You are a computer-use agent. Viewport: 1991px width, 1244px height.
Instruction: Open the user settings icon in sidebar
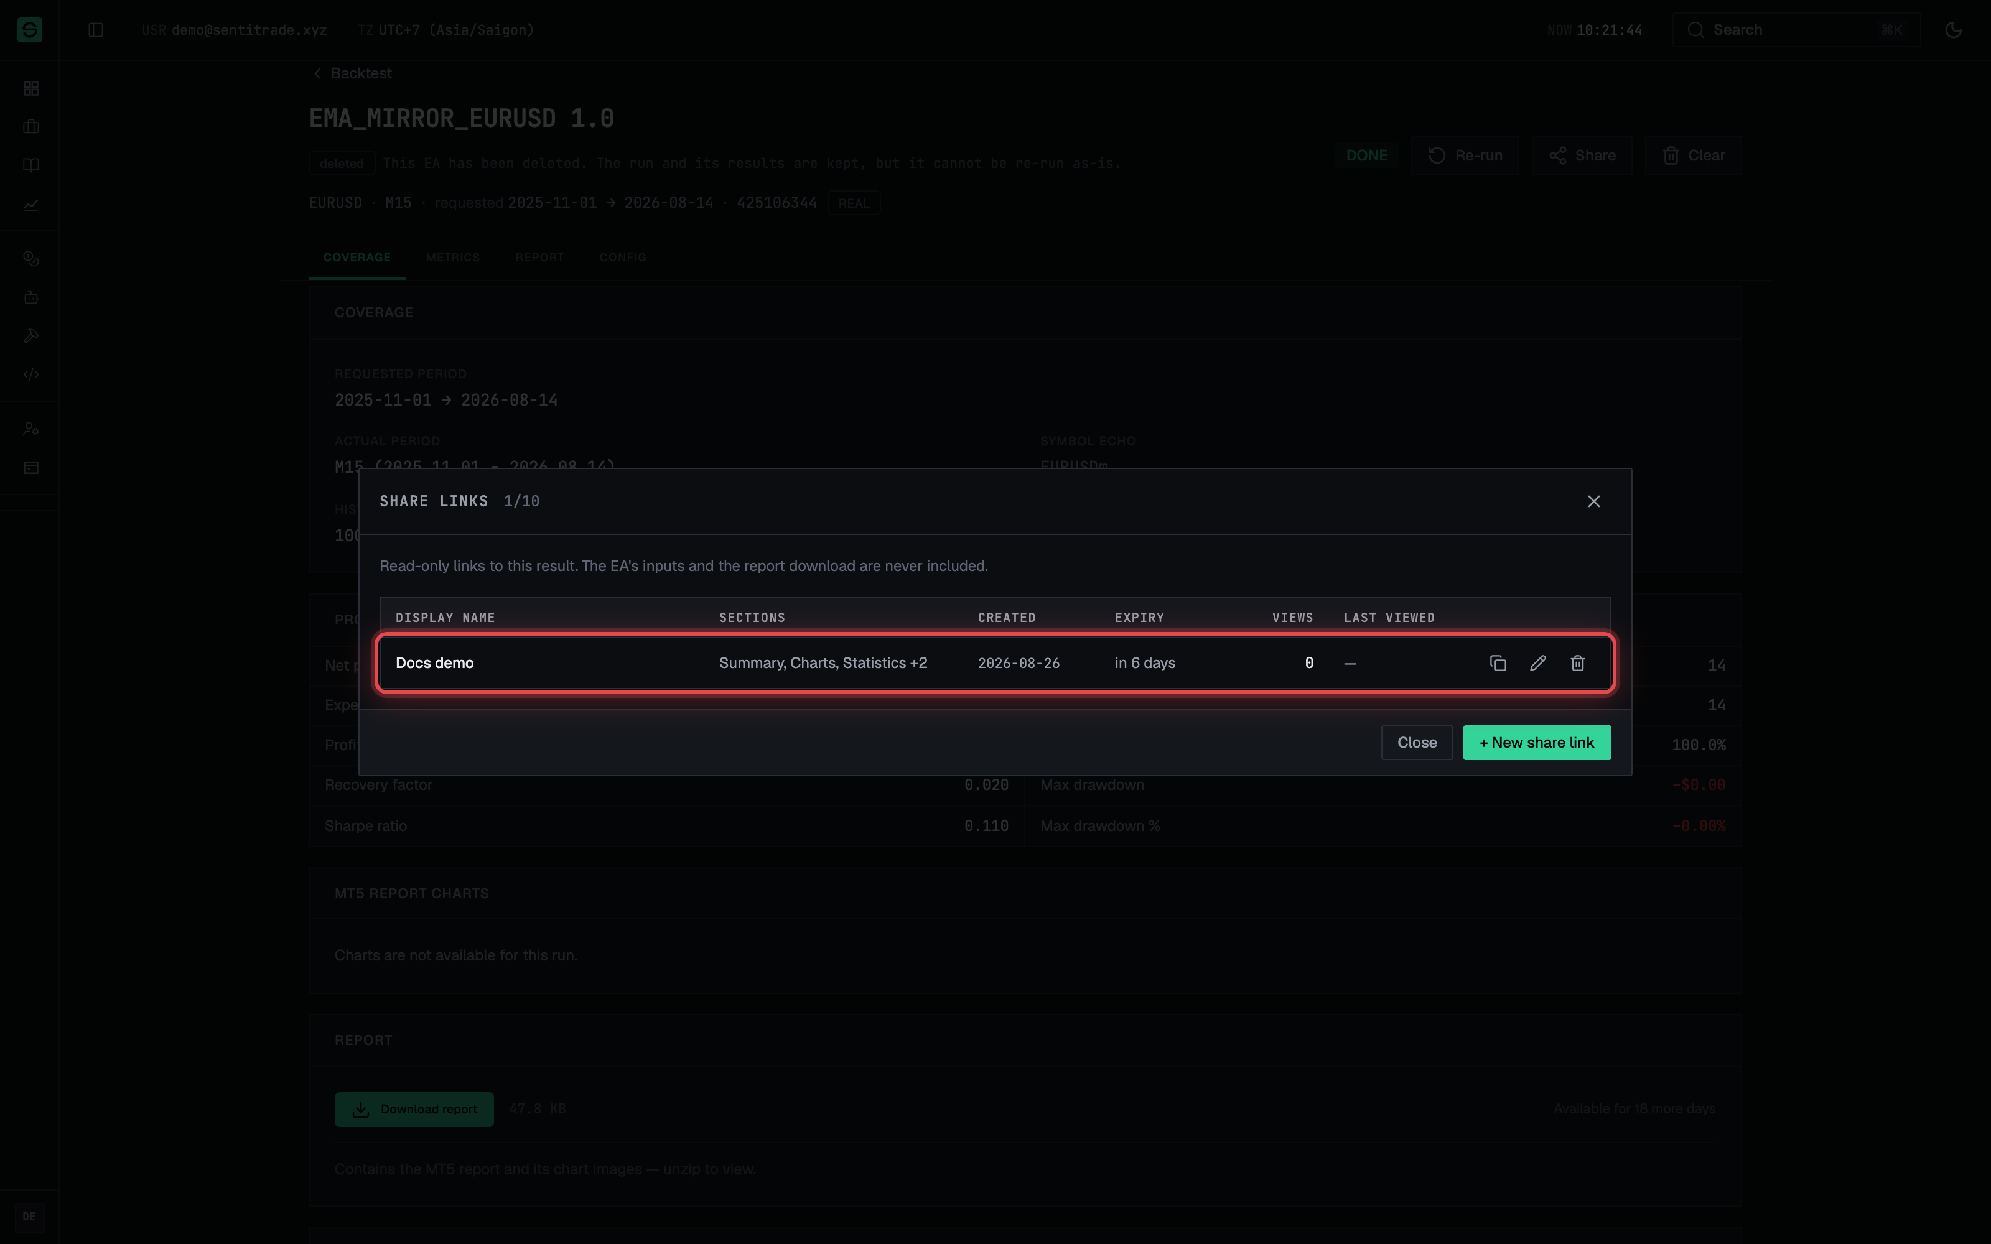click(x=30, y=429)
